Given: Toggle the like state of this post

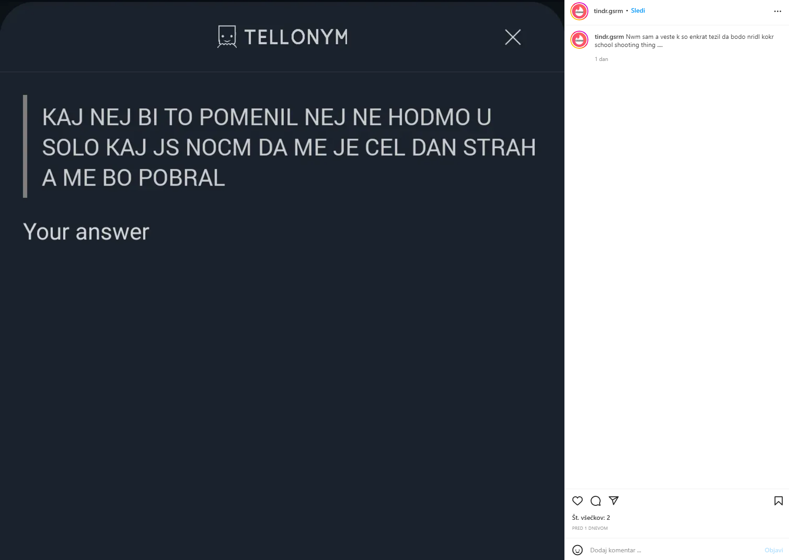Looking at the screenshot, I should click(577, 501).
